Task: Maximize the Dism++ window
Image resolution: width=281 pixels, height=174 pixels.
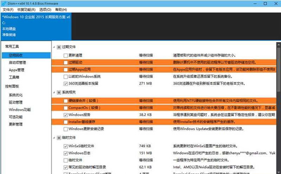Action: [265, 4]
